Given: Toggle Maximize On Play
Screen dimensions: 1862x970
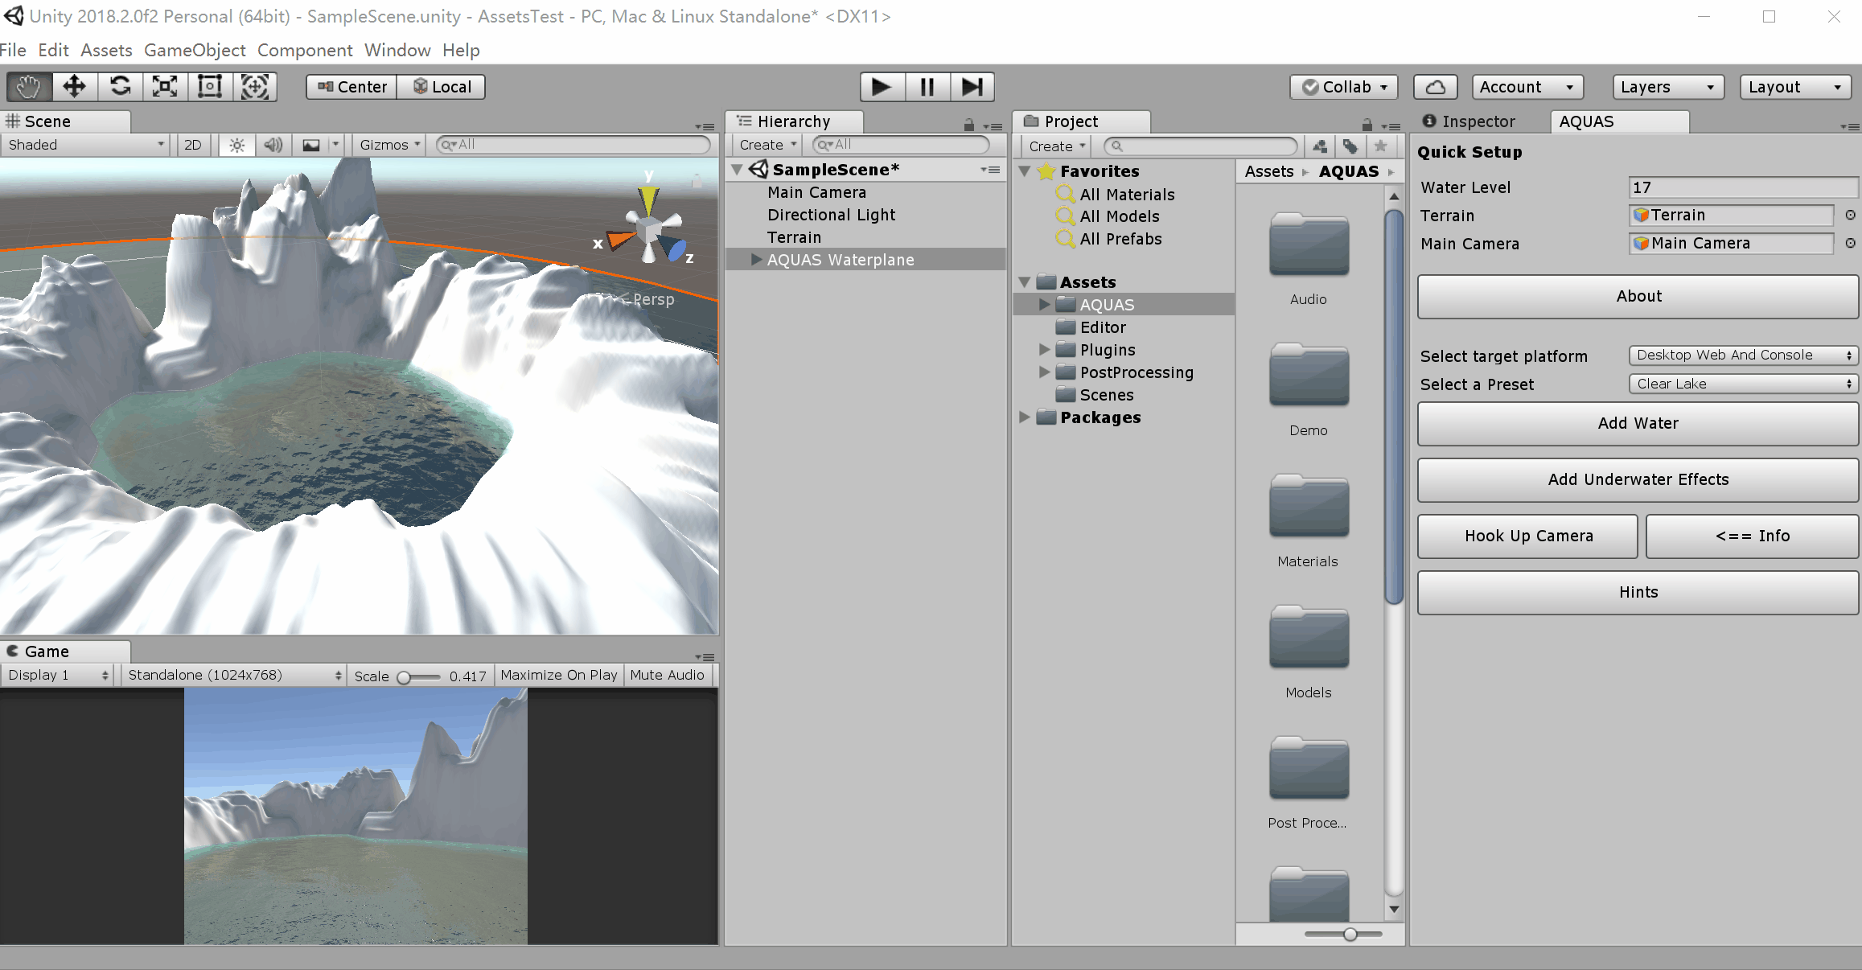Looking at the screenshot, I should pos(559,675).
